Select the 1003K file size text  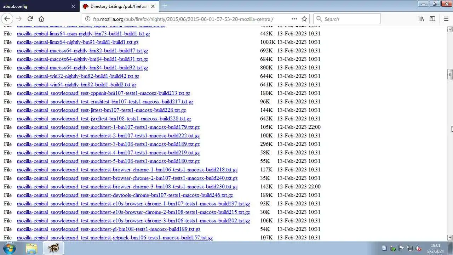(x=268, y=42)
